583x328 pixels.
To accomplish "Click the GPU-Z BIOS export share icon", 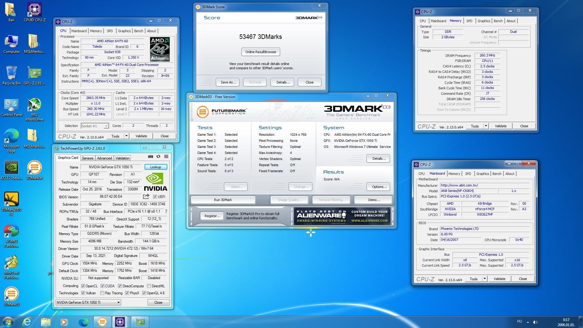I will coord(146,196).
